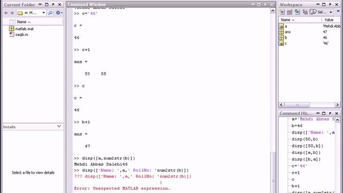Viewport: 343px width, 193px height.
Task: Sort files by Name column in Current Folder
Action: pyautogui.click(x=24, y=22)
